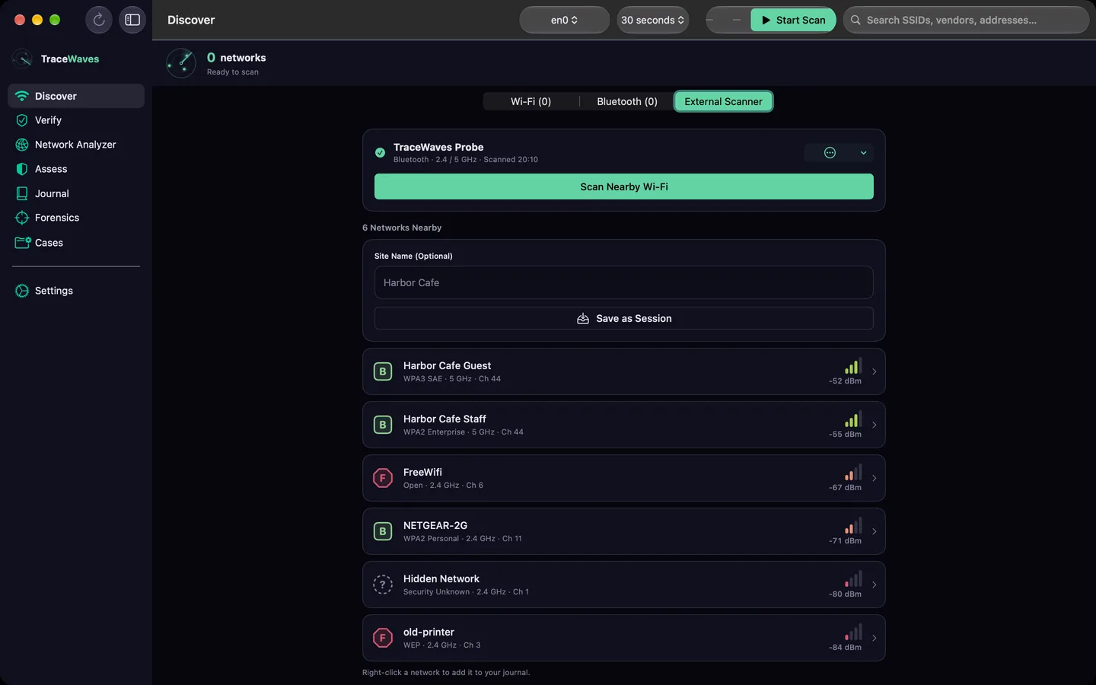This screenshot has height=685, width=1096.
Task: Select the FreeWifi network name
Action: click(x=422, y=472)
